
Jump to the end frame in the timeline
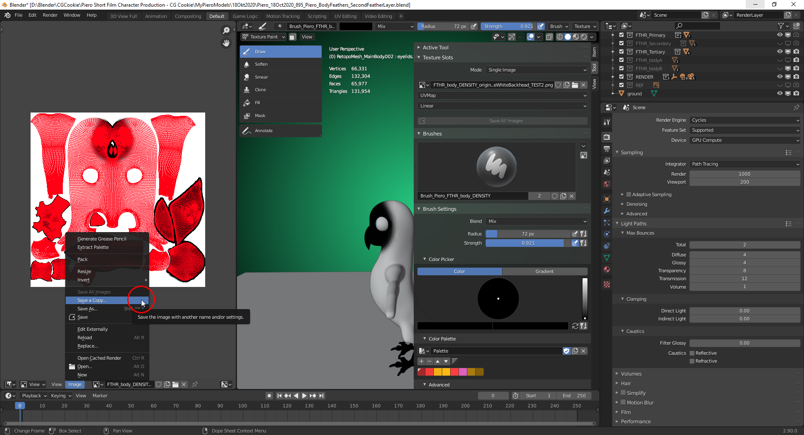point(321,395)
